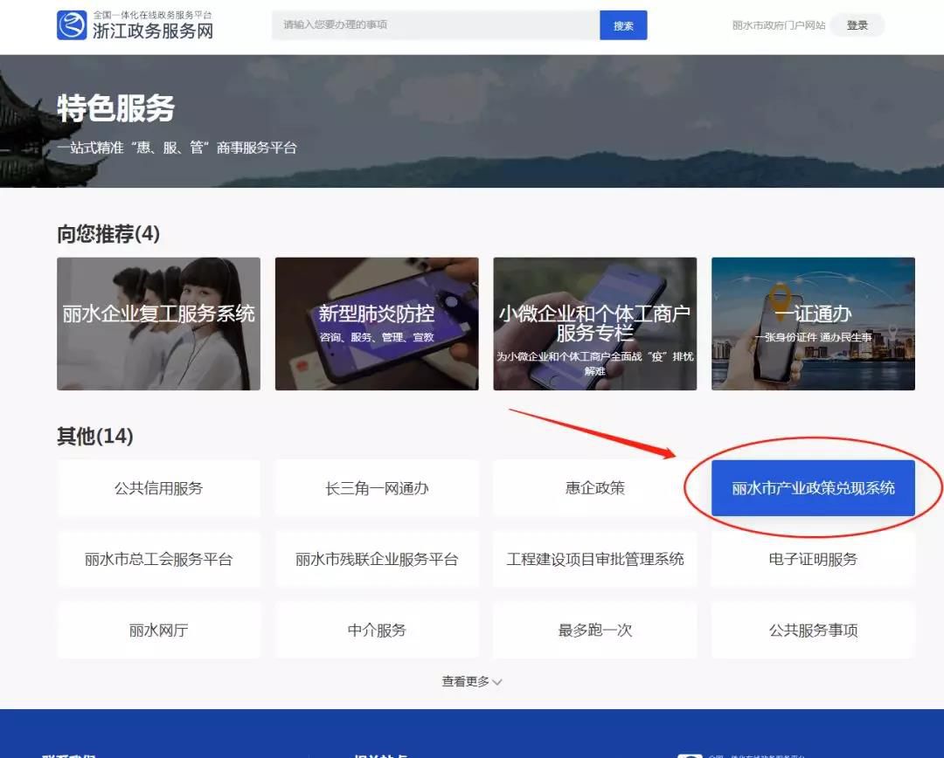
Task: Open 丽水企业复工服务系统 card
Action: pyautogui.click(x=159, y=324)
